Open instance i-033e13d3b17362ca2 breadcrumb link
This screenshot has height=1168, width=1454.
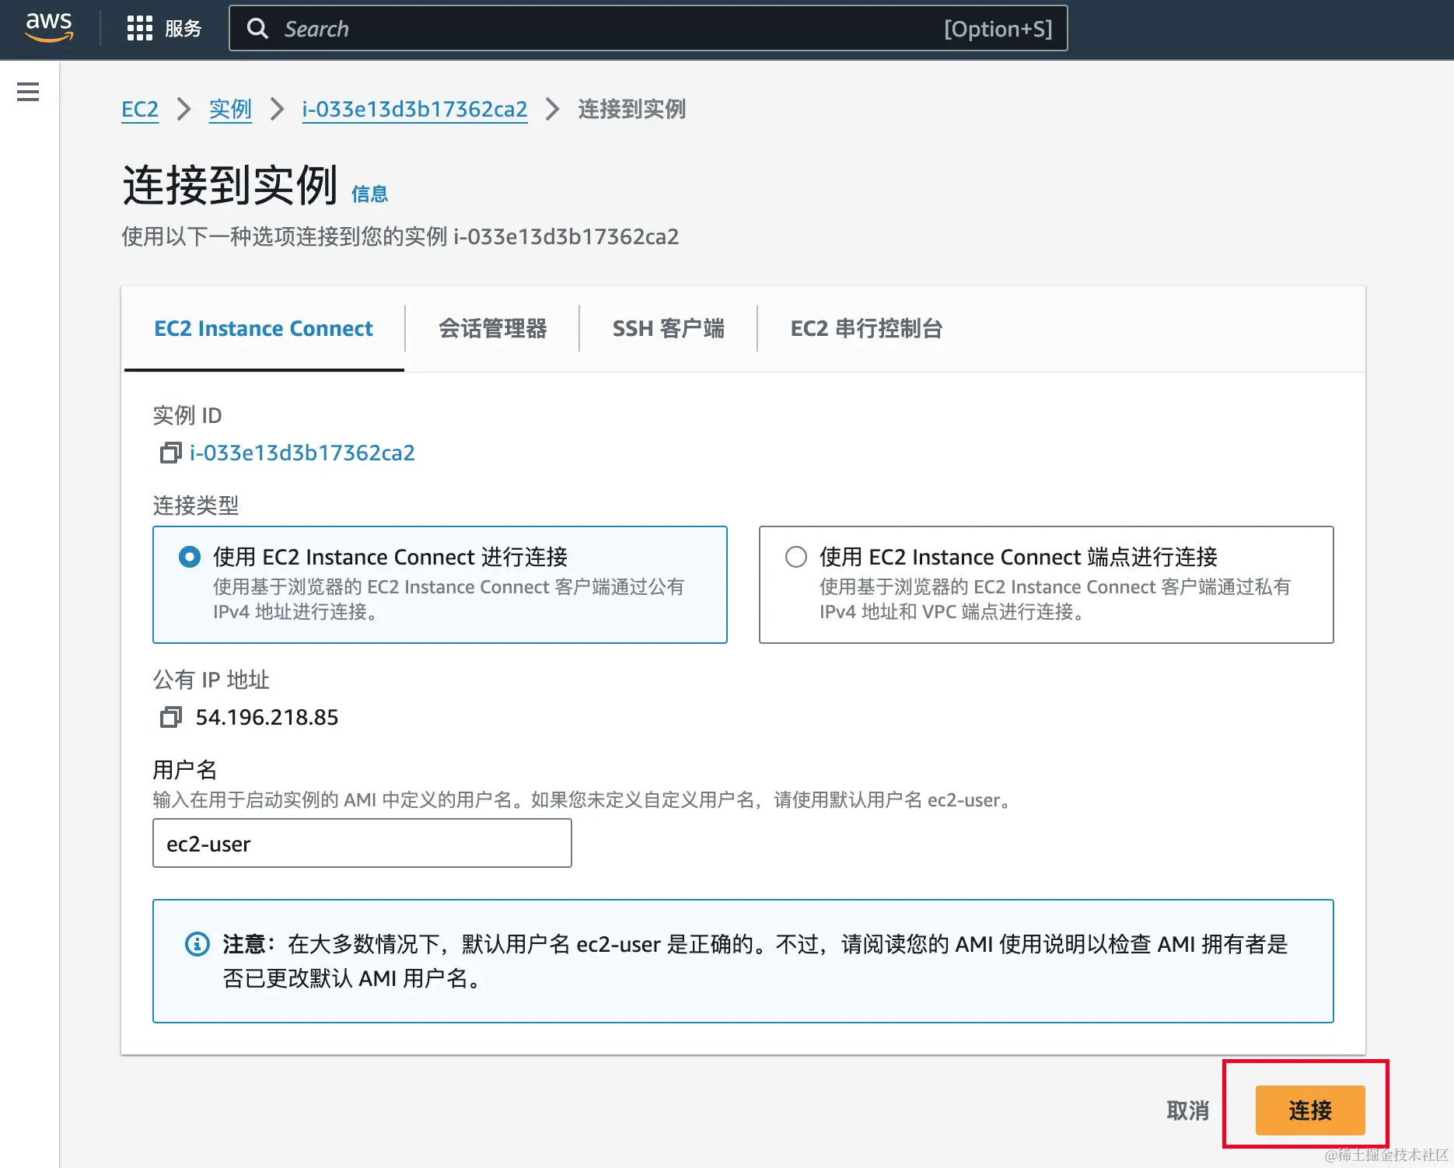pos(414,109)
